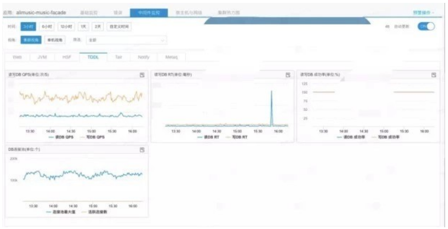Viewport: 448px width, 229px height.
Task: Click the alimusic-music-facade application name
Action: [x=41, y=13]
